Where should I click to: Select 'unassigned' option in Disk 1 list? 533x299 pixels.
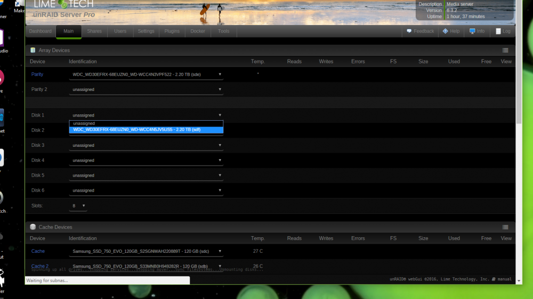click(146, 123)
